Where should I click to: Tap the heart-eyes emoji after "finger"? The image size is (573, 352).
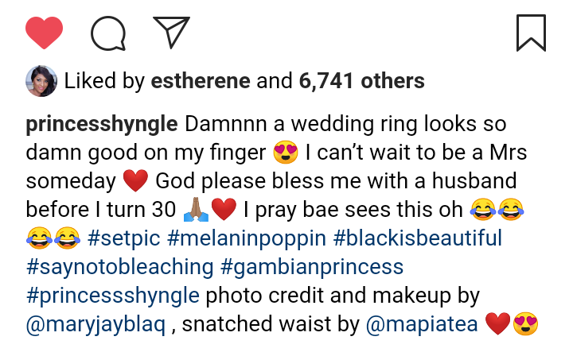(x=286, y=153)
